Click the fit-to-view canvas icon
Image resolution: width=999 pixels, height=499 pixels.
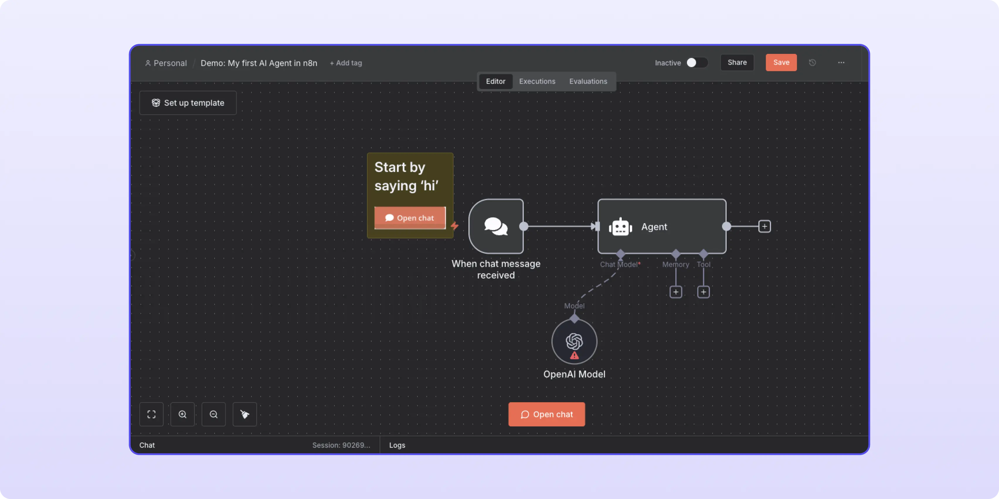[x=151, y=414]
